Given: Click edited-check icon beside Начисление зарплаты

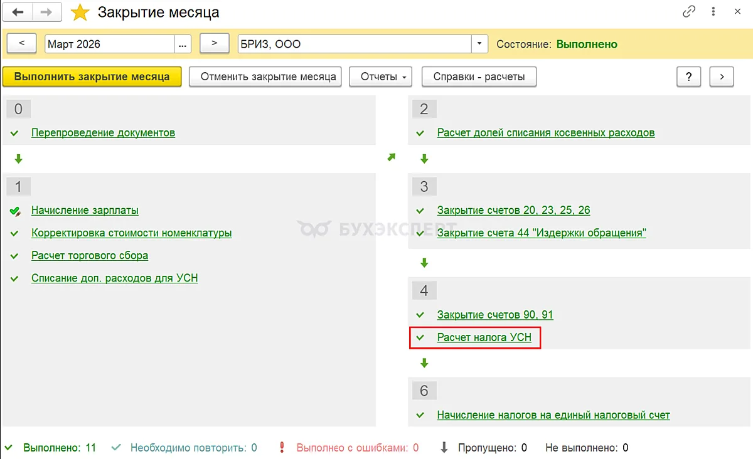Looking at the screenshot, I should click(16, 211).
